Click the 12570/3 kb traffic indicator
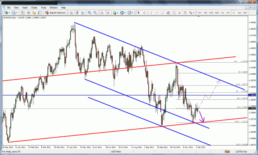 (x=241, y=152)
